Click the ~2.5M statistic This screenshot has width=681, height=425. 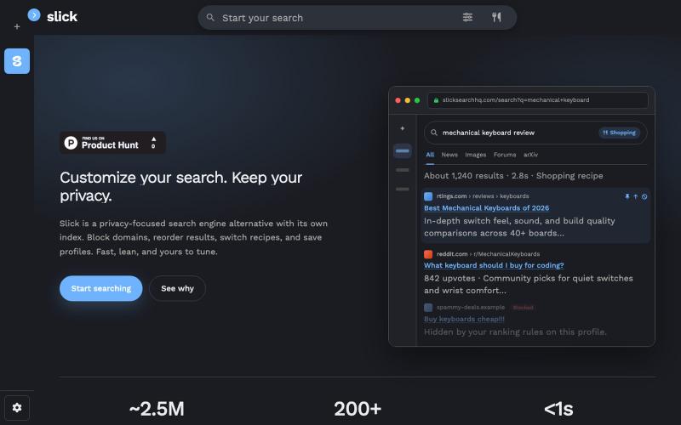click(157, 409)
